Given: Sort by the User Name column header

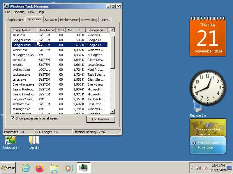Looking at the screenshot, I should (46, 30).
